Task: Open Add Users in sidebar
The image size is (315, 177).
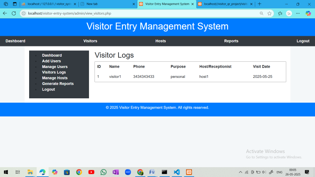Action: click(52, 61)
